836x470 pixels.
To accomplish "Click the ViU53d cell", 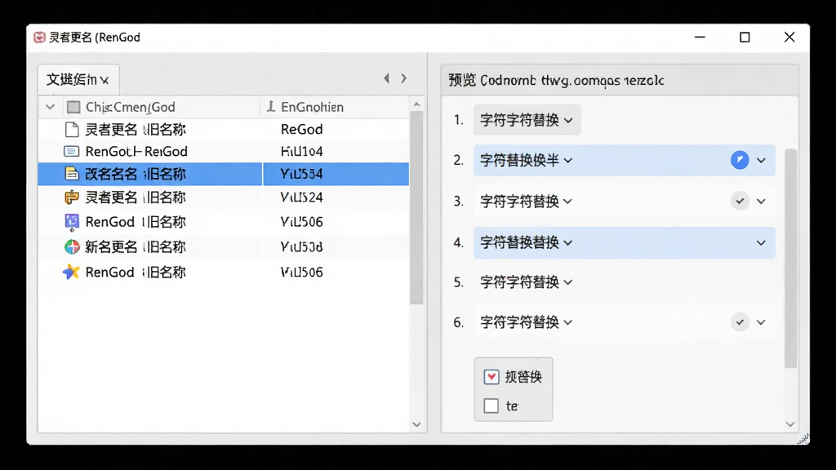I will pyautogui.click(x=302, y=246).
